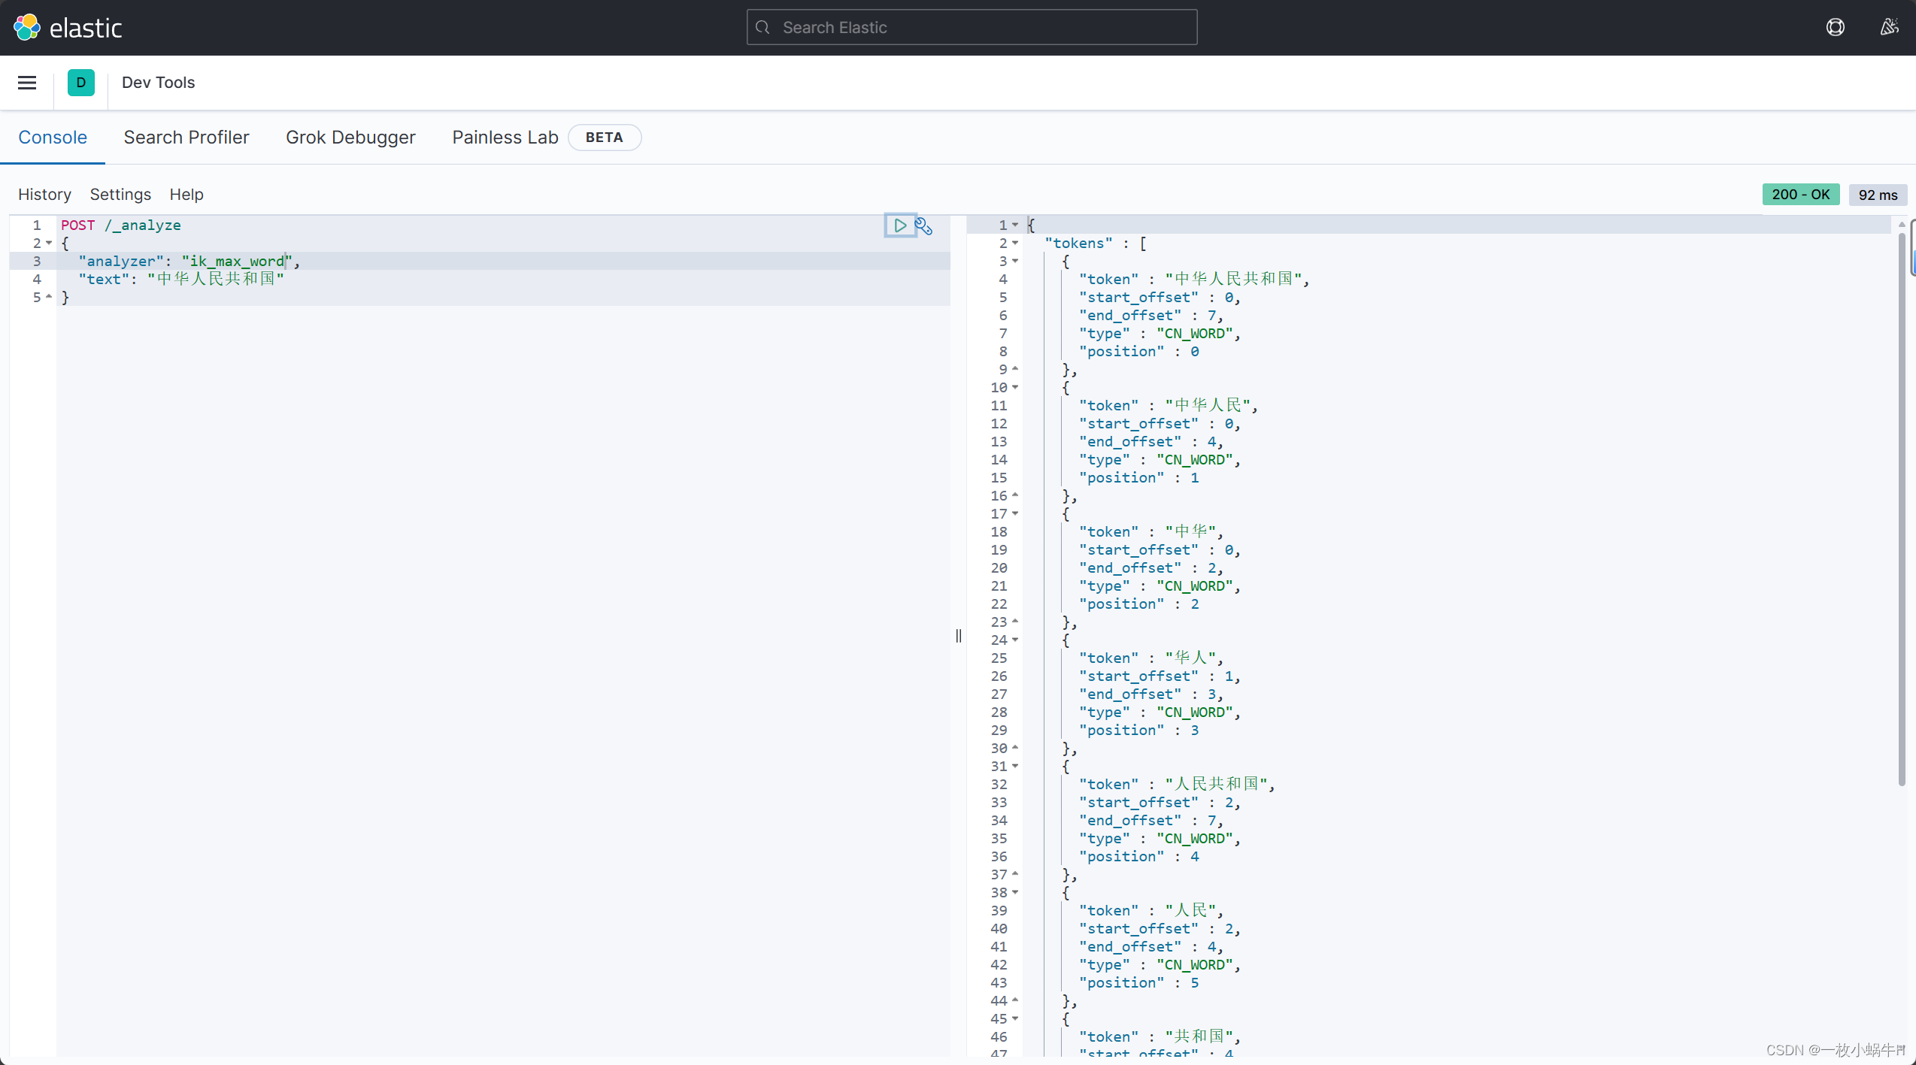Viewport: 1916px width, 1065px height.
Task: Drag the vertical panel resize divider
Action: (x=957, y=635)
